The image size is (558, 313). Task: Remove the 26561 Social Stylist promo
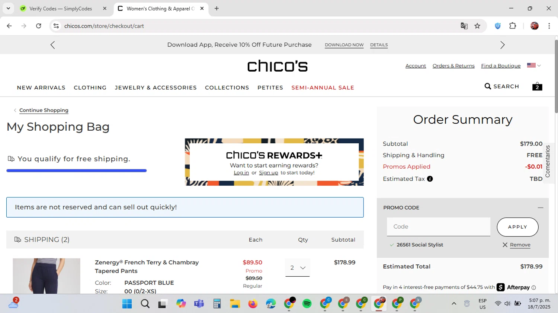click(x=520, y=245)
